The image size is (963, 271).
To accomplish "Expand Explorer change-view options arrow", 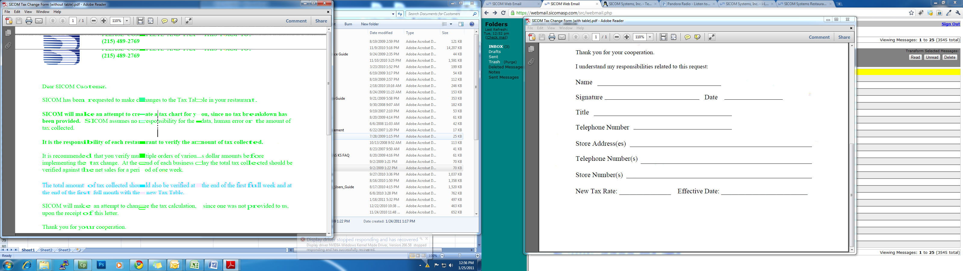I will pos(451,24).
